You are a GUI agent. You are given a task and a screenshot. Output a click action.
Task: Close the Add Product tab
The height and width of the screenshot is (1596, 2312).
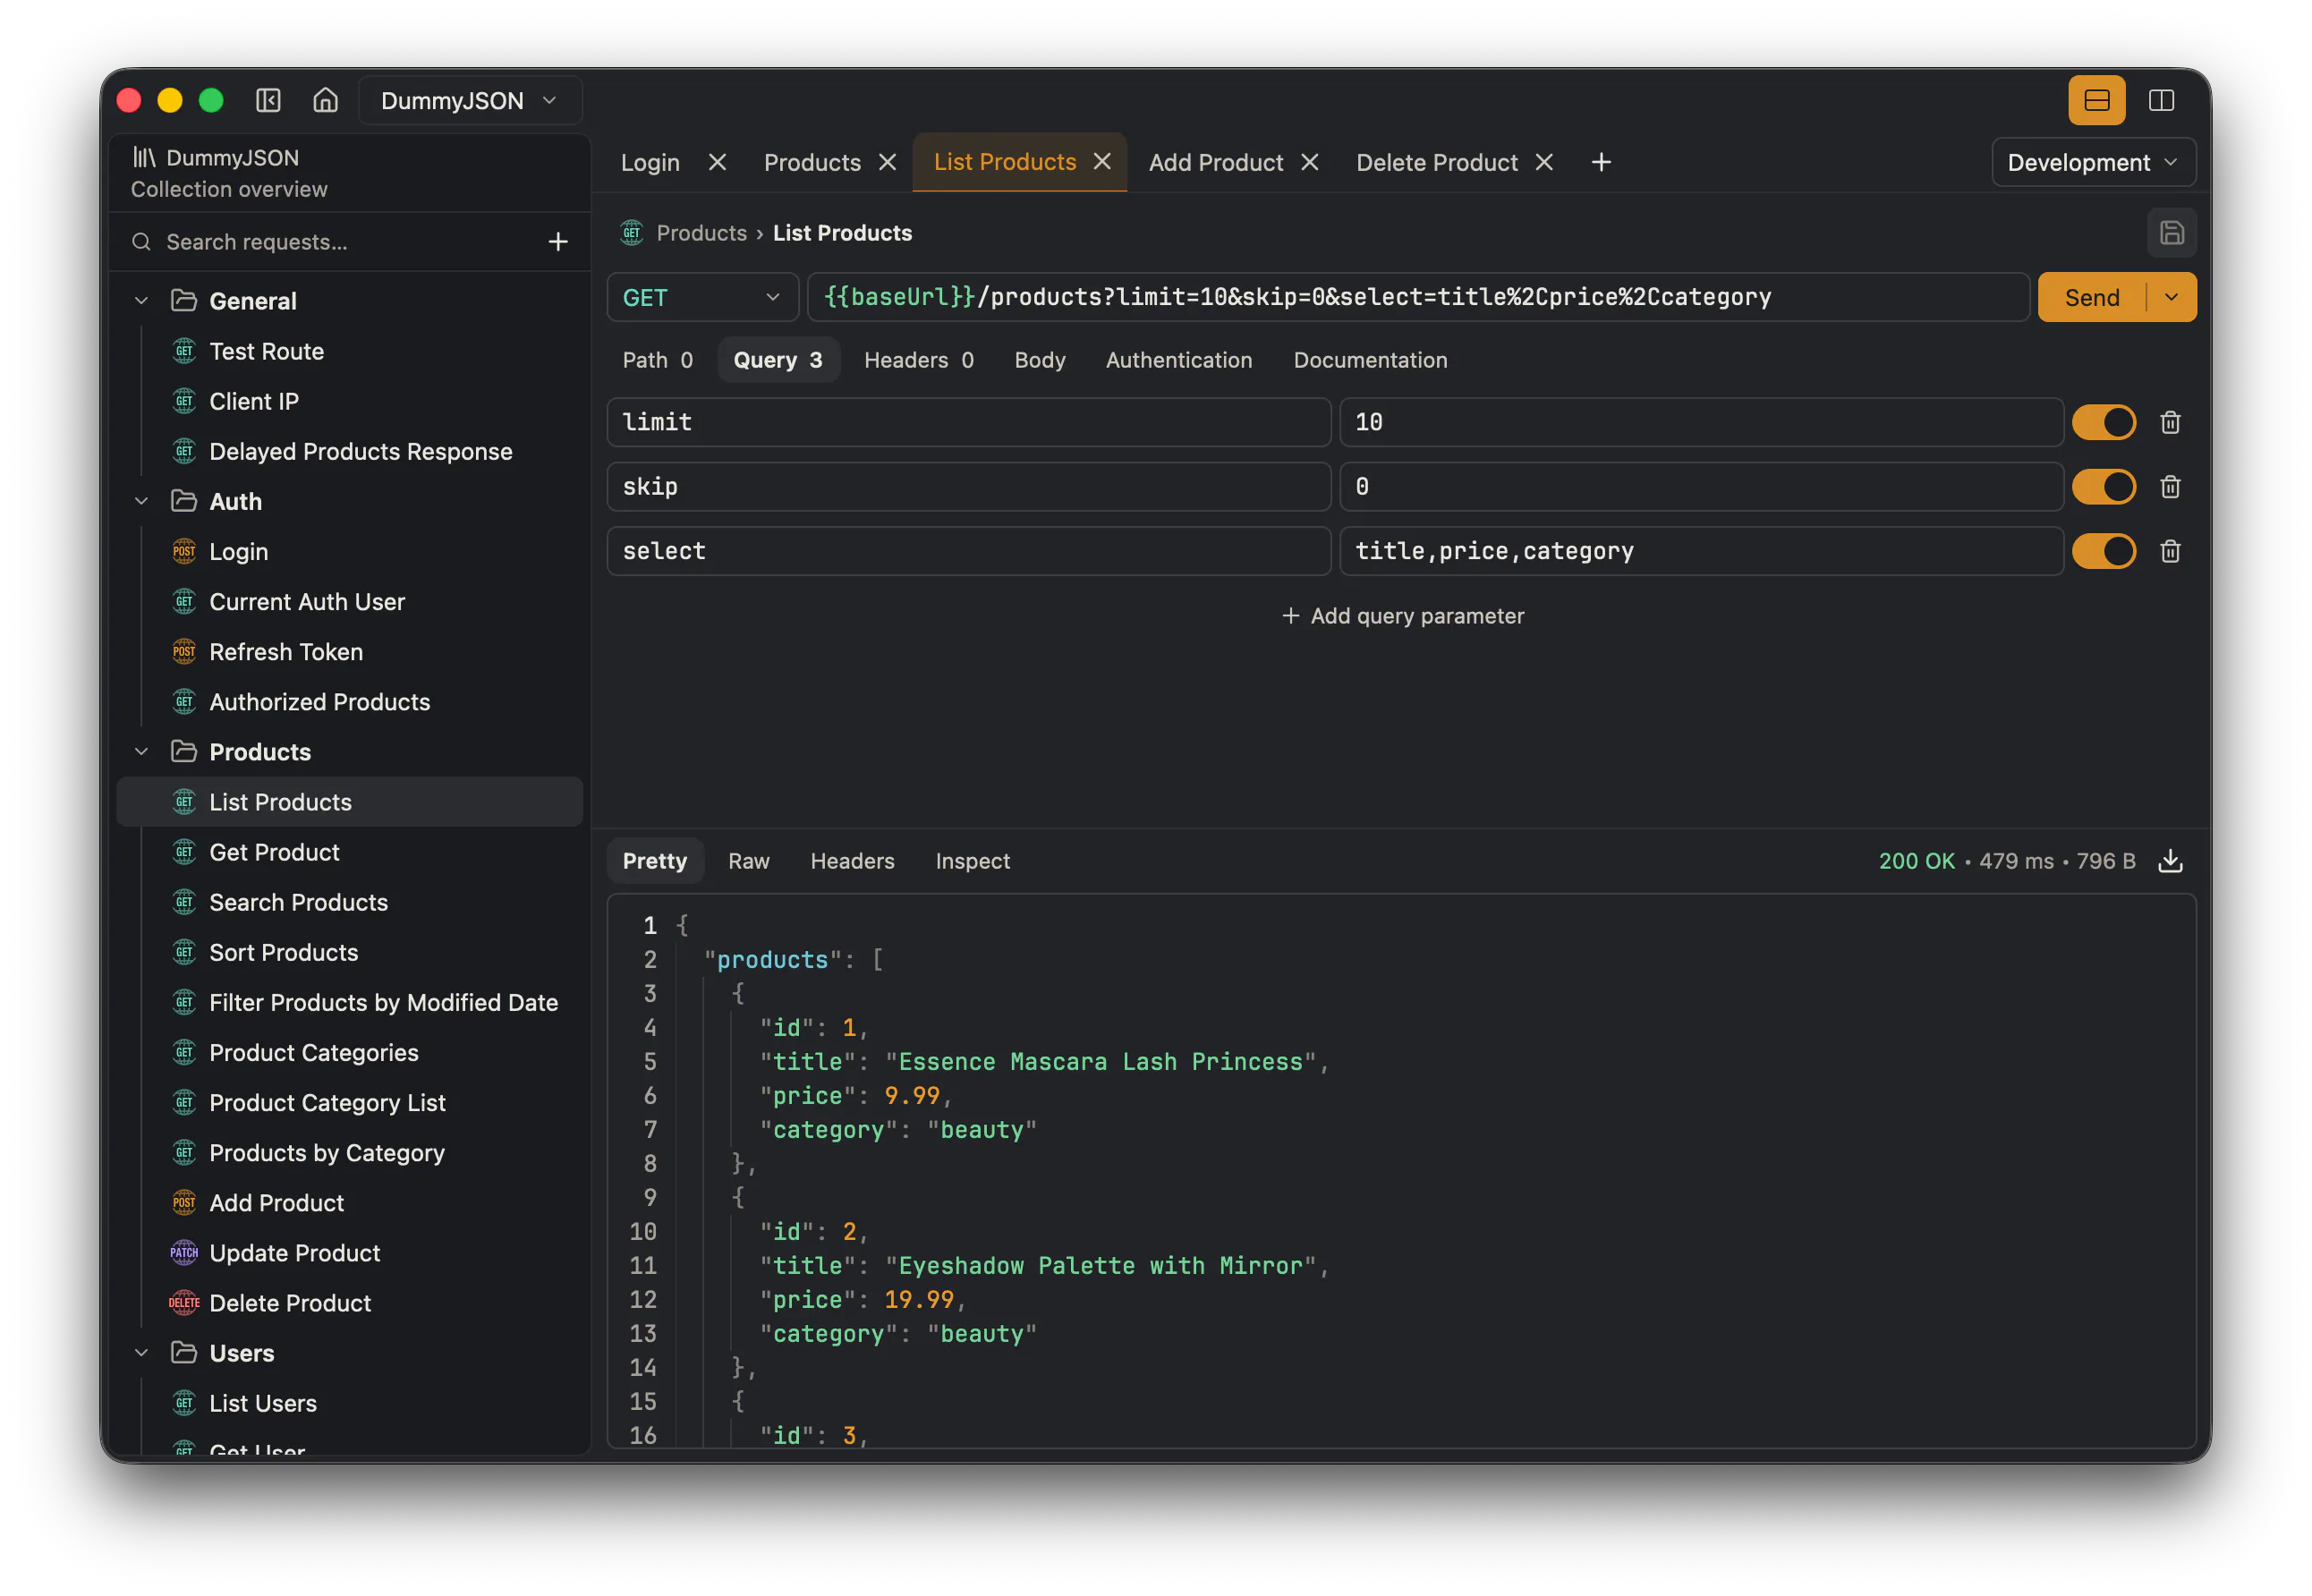[1309, 162]
